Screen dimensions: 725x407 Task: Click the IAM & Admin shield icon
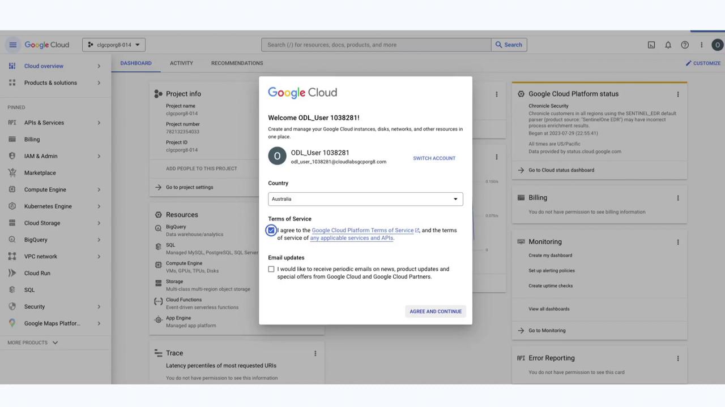click(x=12, y=156)
